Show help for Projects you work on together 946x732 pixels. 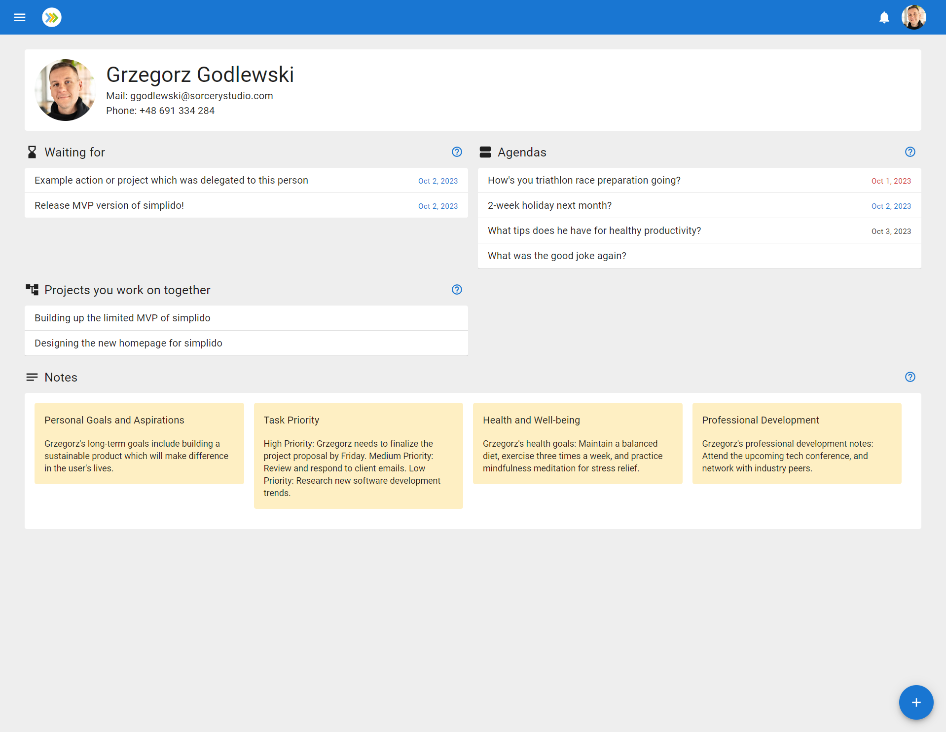click(x=457, y=290)
